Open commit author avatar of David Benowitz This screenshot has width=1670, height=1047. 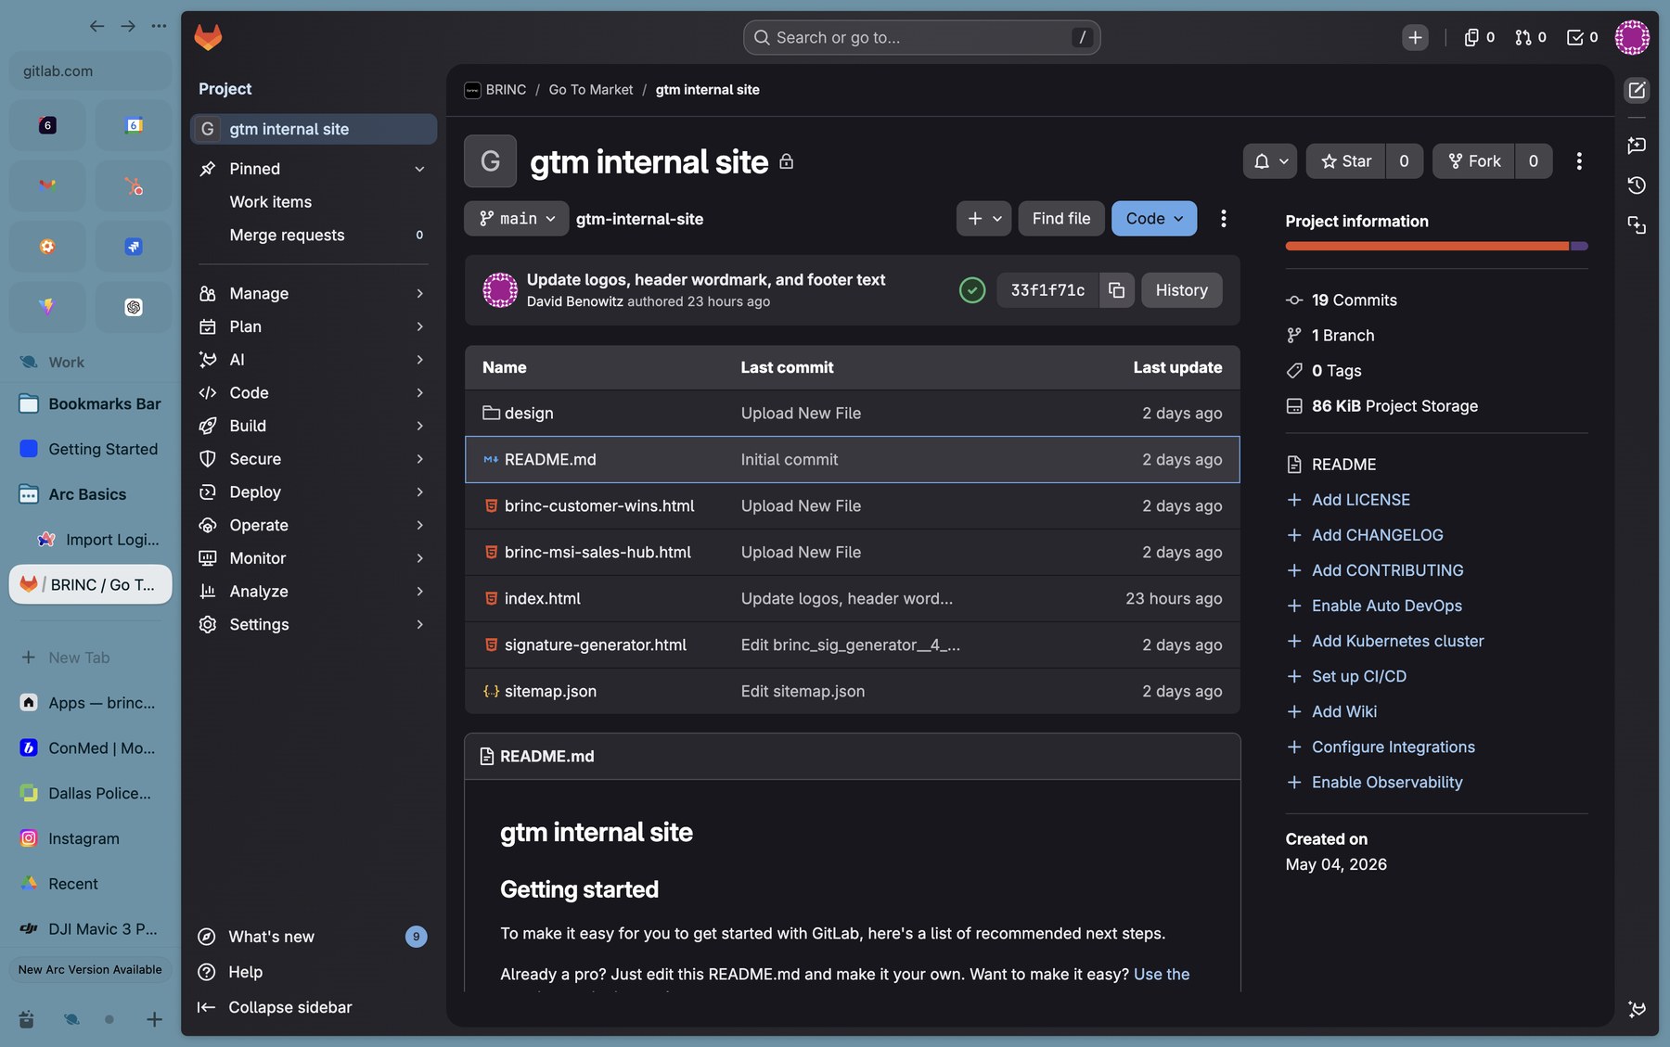click(500, 290)
